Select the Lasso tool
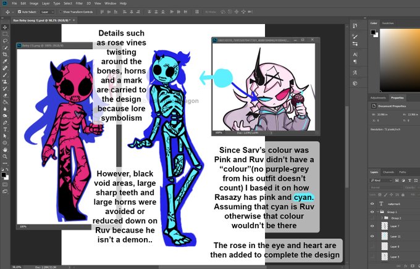Image resolution: width=420 pixels, height=269 pixels. point(5,41)
